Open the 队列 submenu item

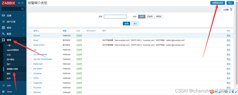click(x=9, y=78)
